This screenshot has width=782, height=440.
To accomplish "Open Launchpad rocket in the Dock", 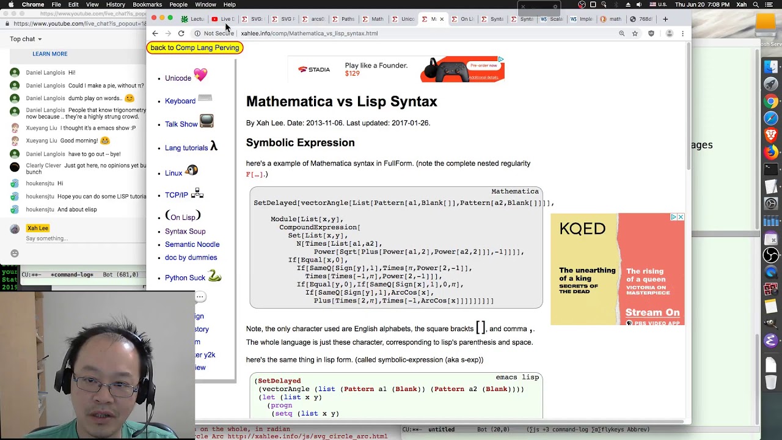I will [x=771, y=84].
